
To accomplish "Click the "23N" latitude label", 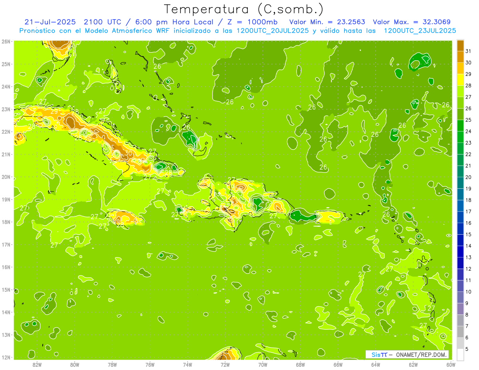I will click(6, 109).
